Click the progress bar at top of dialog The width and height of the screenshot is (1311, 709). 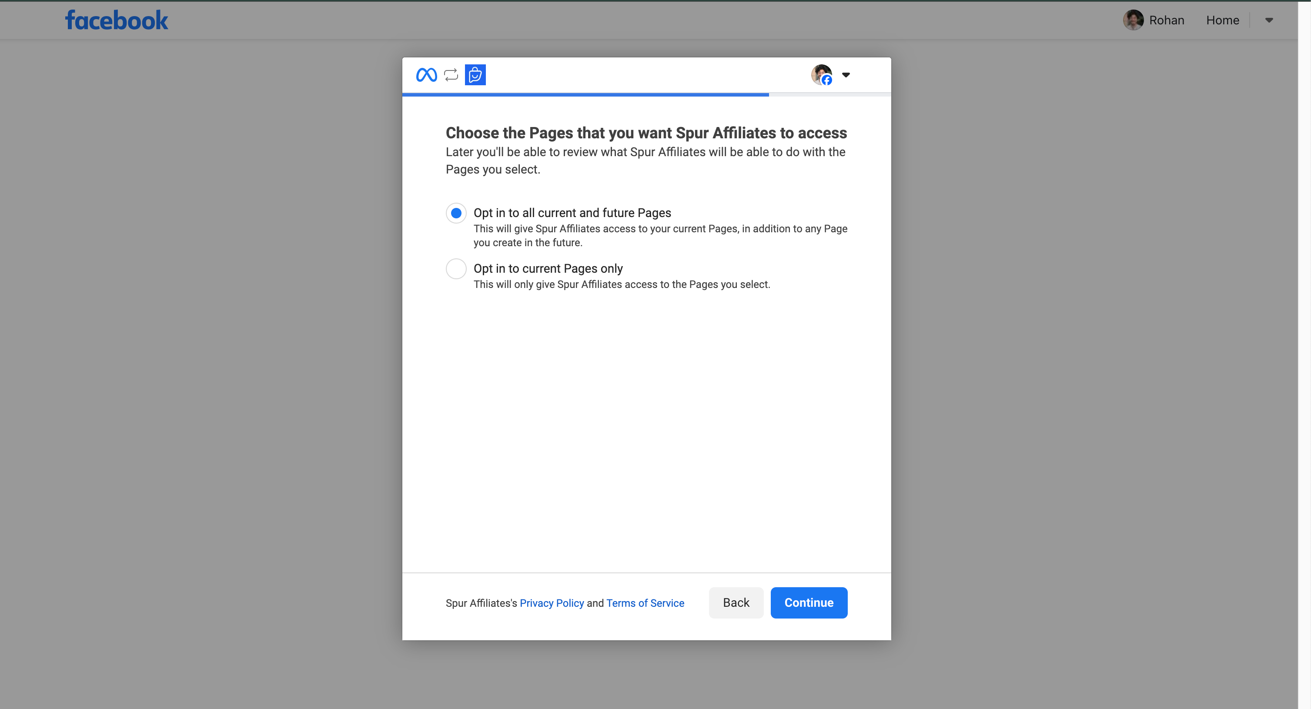[x=646, y=95]
